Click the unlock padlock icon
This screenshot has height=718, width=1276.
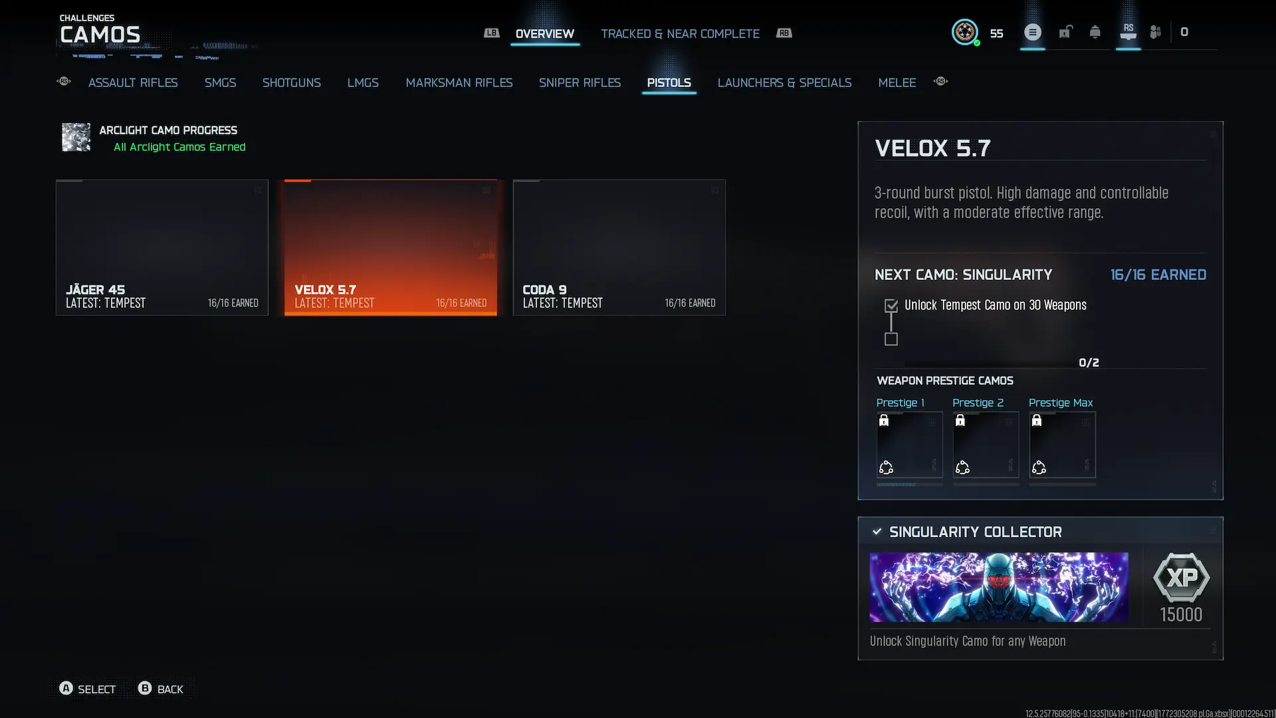1065,32
